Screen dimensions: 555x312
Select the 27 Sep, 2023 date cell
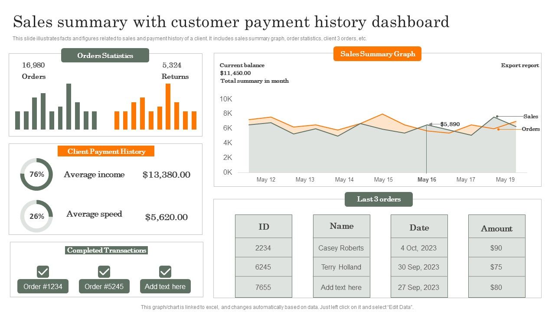point(419,287)
